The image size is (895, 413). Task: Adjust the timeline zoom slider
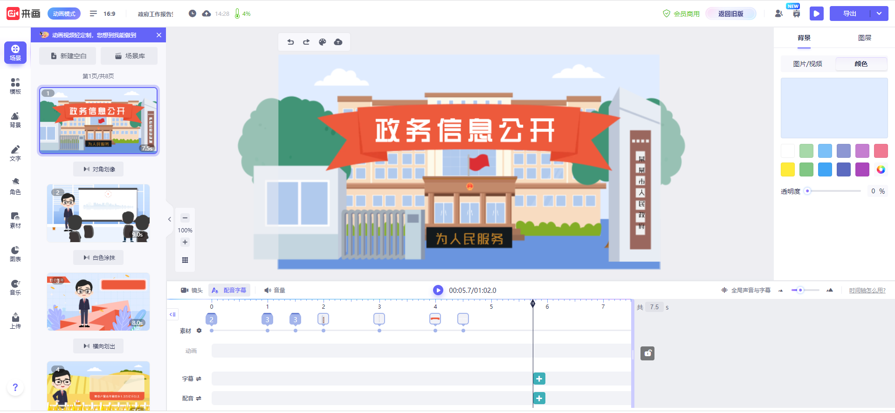pos(805,290)
